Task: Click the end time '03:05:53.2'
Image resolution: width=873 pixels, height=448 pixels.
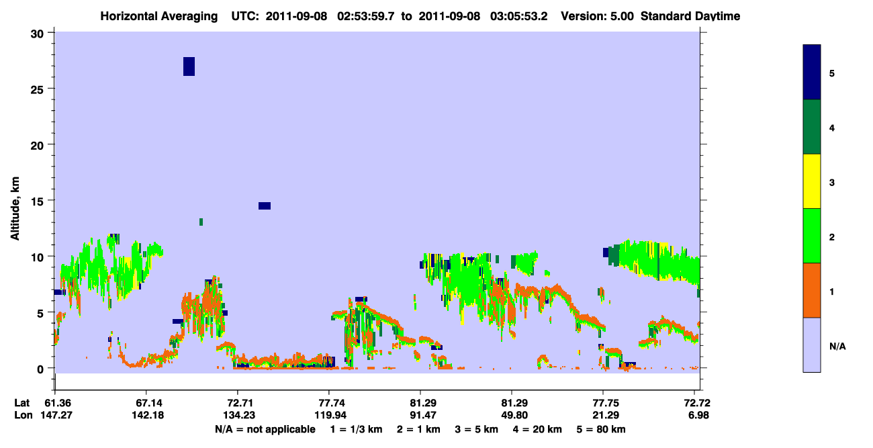Action: (x=518, y=16)
